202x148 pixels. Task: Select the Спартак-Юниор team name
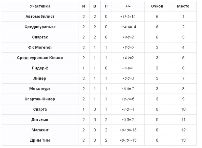tap(40, 99)
